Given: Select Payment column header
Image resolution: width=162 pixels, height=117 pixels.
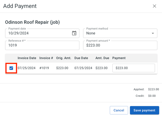Looking at the screenshot, I should (119, 58).
